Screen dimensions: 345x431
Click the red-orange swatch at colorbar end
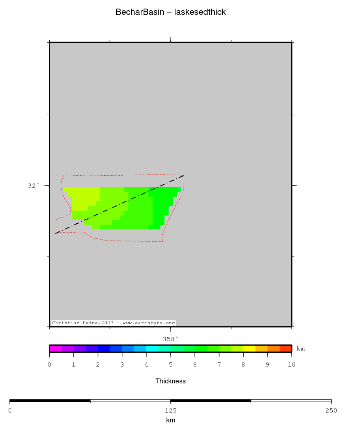(x=286, y=348)
